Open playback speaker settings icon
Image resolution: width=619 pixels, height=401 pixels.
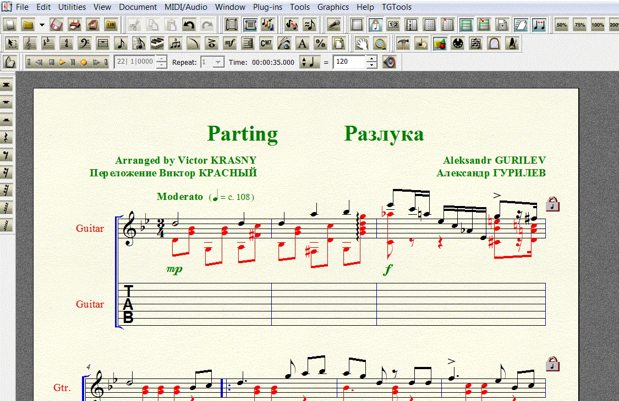click(389, 62)
